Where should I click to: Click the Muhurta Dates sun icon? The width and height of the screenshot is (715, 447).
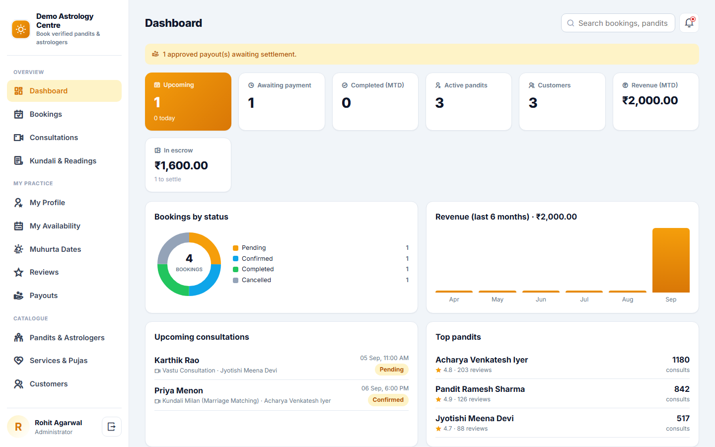[x=18, y=249]
